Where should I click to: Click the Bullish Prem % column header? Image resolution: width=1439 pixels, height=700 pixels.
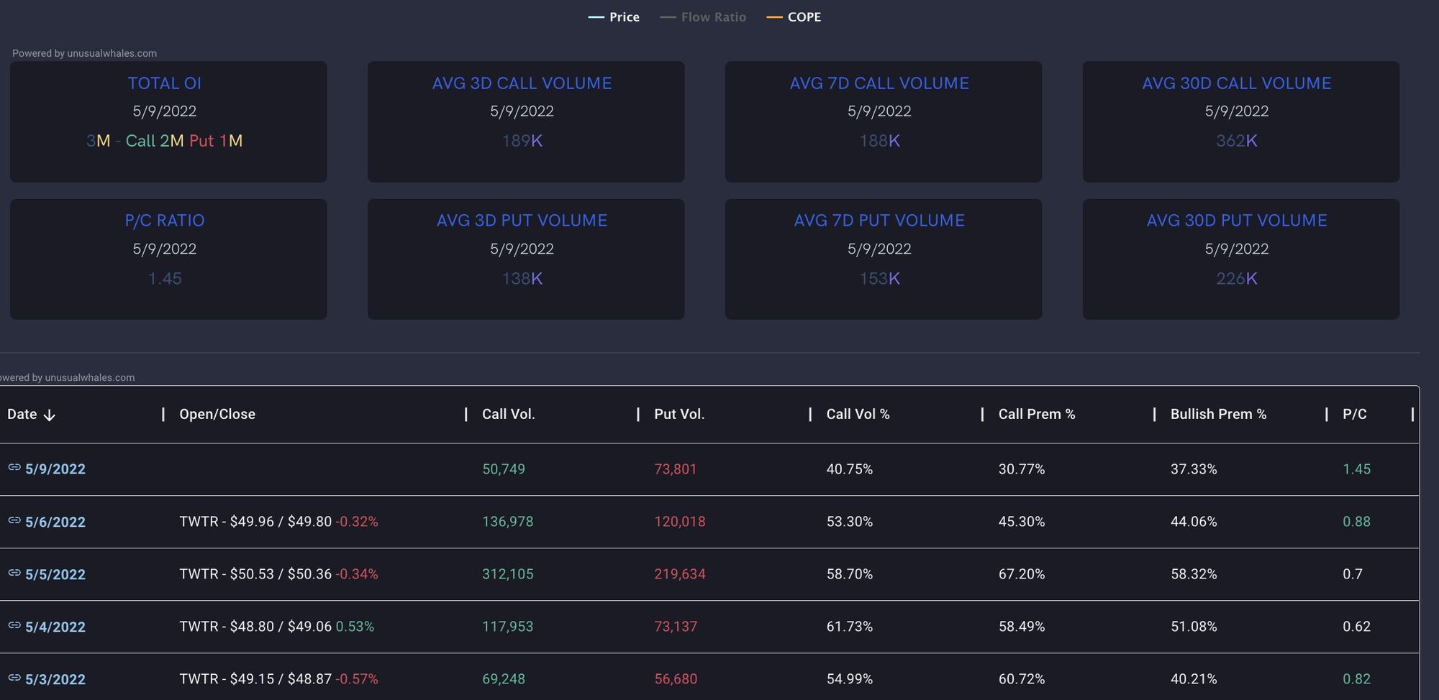(x=1218, y=415)
